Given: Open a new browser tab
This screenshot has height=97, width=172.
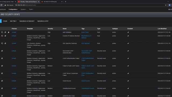Looking at the screenshot, I should 66,2.
